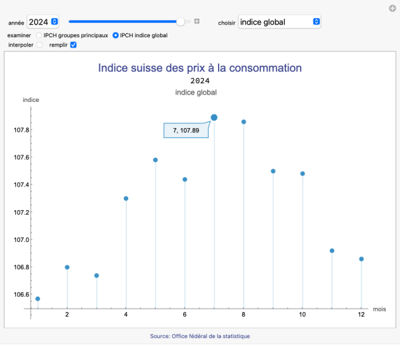The image size is (400, 346).
Task: Expand slider controls with small plus icon
Action: pos(197,22)
